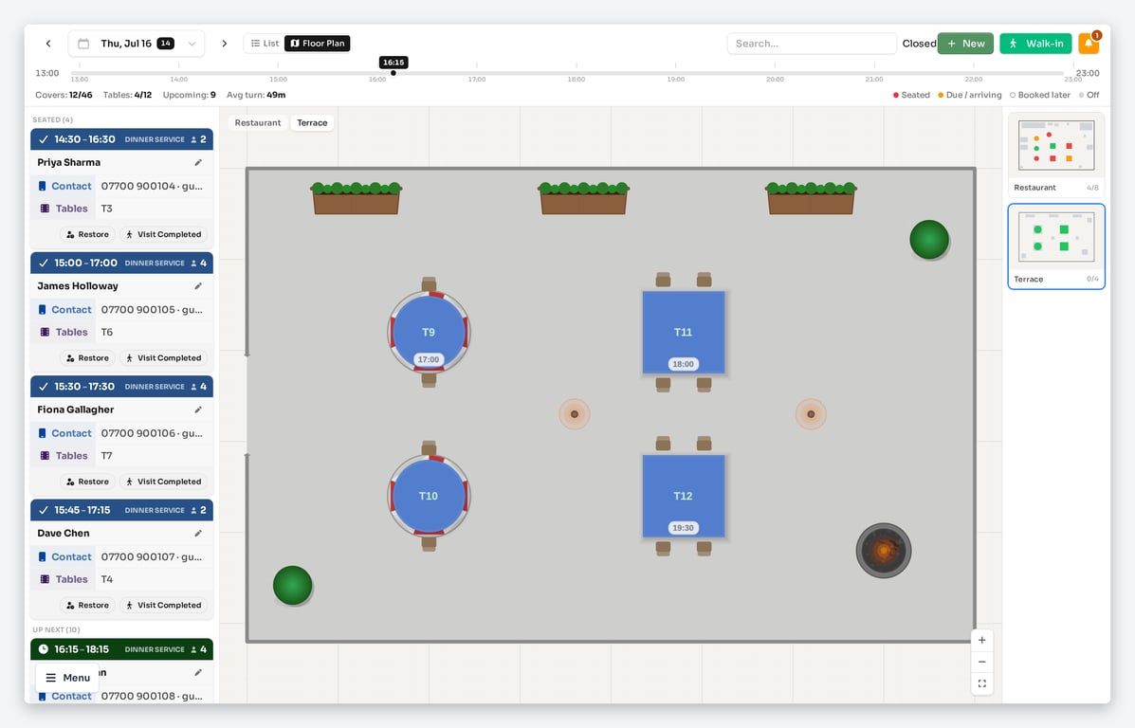Mark Fiona Gallagher Visit Completed
Image resolution: width=1135 pixels, height=728 pixels.
pos(164,482)
